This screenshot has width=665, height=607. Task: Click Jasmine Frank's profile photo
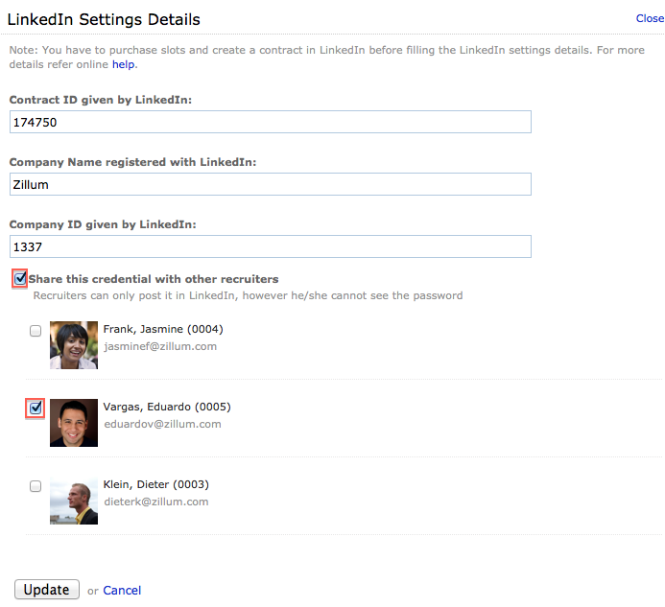(x=74, y=345)
